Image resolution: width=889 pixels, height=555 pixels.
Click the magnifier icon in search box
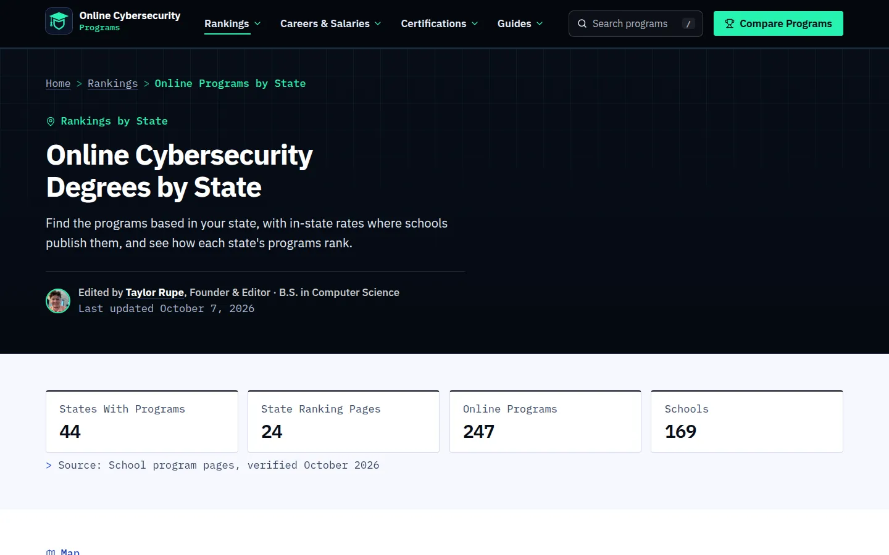point(582,23)
